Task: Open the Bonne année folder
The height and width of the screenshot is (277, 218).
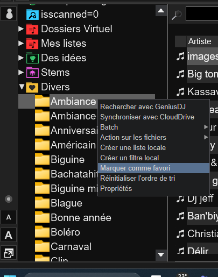Action: [81, 218]
